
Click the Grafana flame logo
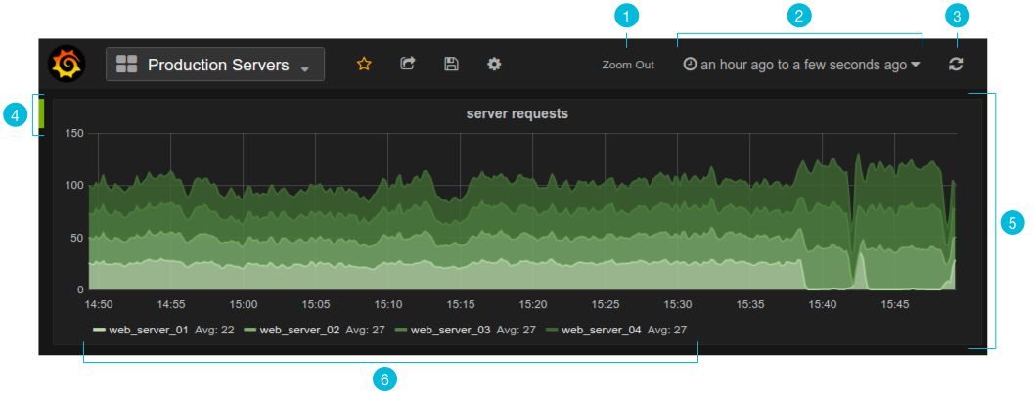[x=67, y=64]
